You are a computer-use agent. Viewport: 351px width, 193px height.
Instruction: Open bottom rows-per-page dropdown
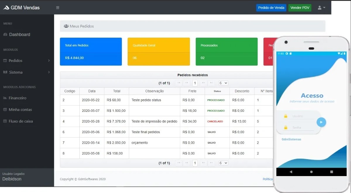pos(223,163)
